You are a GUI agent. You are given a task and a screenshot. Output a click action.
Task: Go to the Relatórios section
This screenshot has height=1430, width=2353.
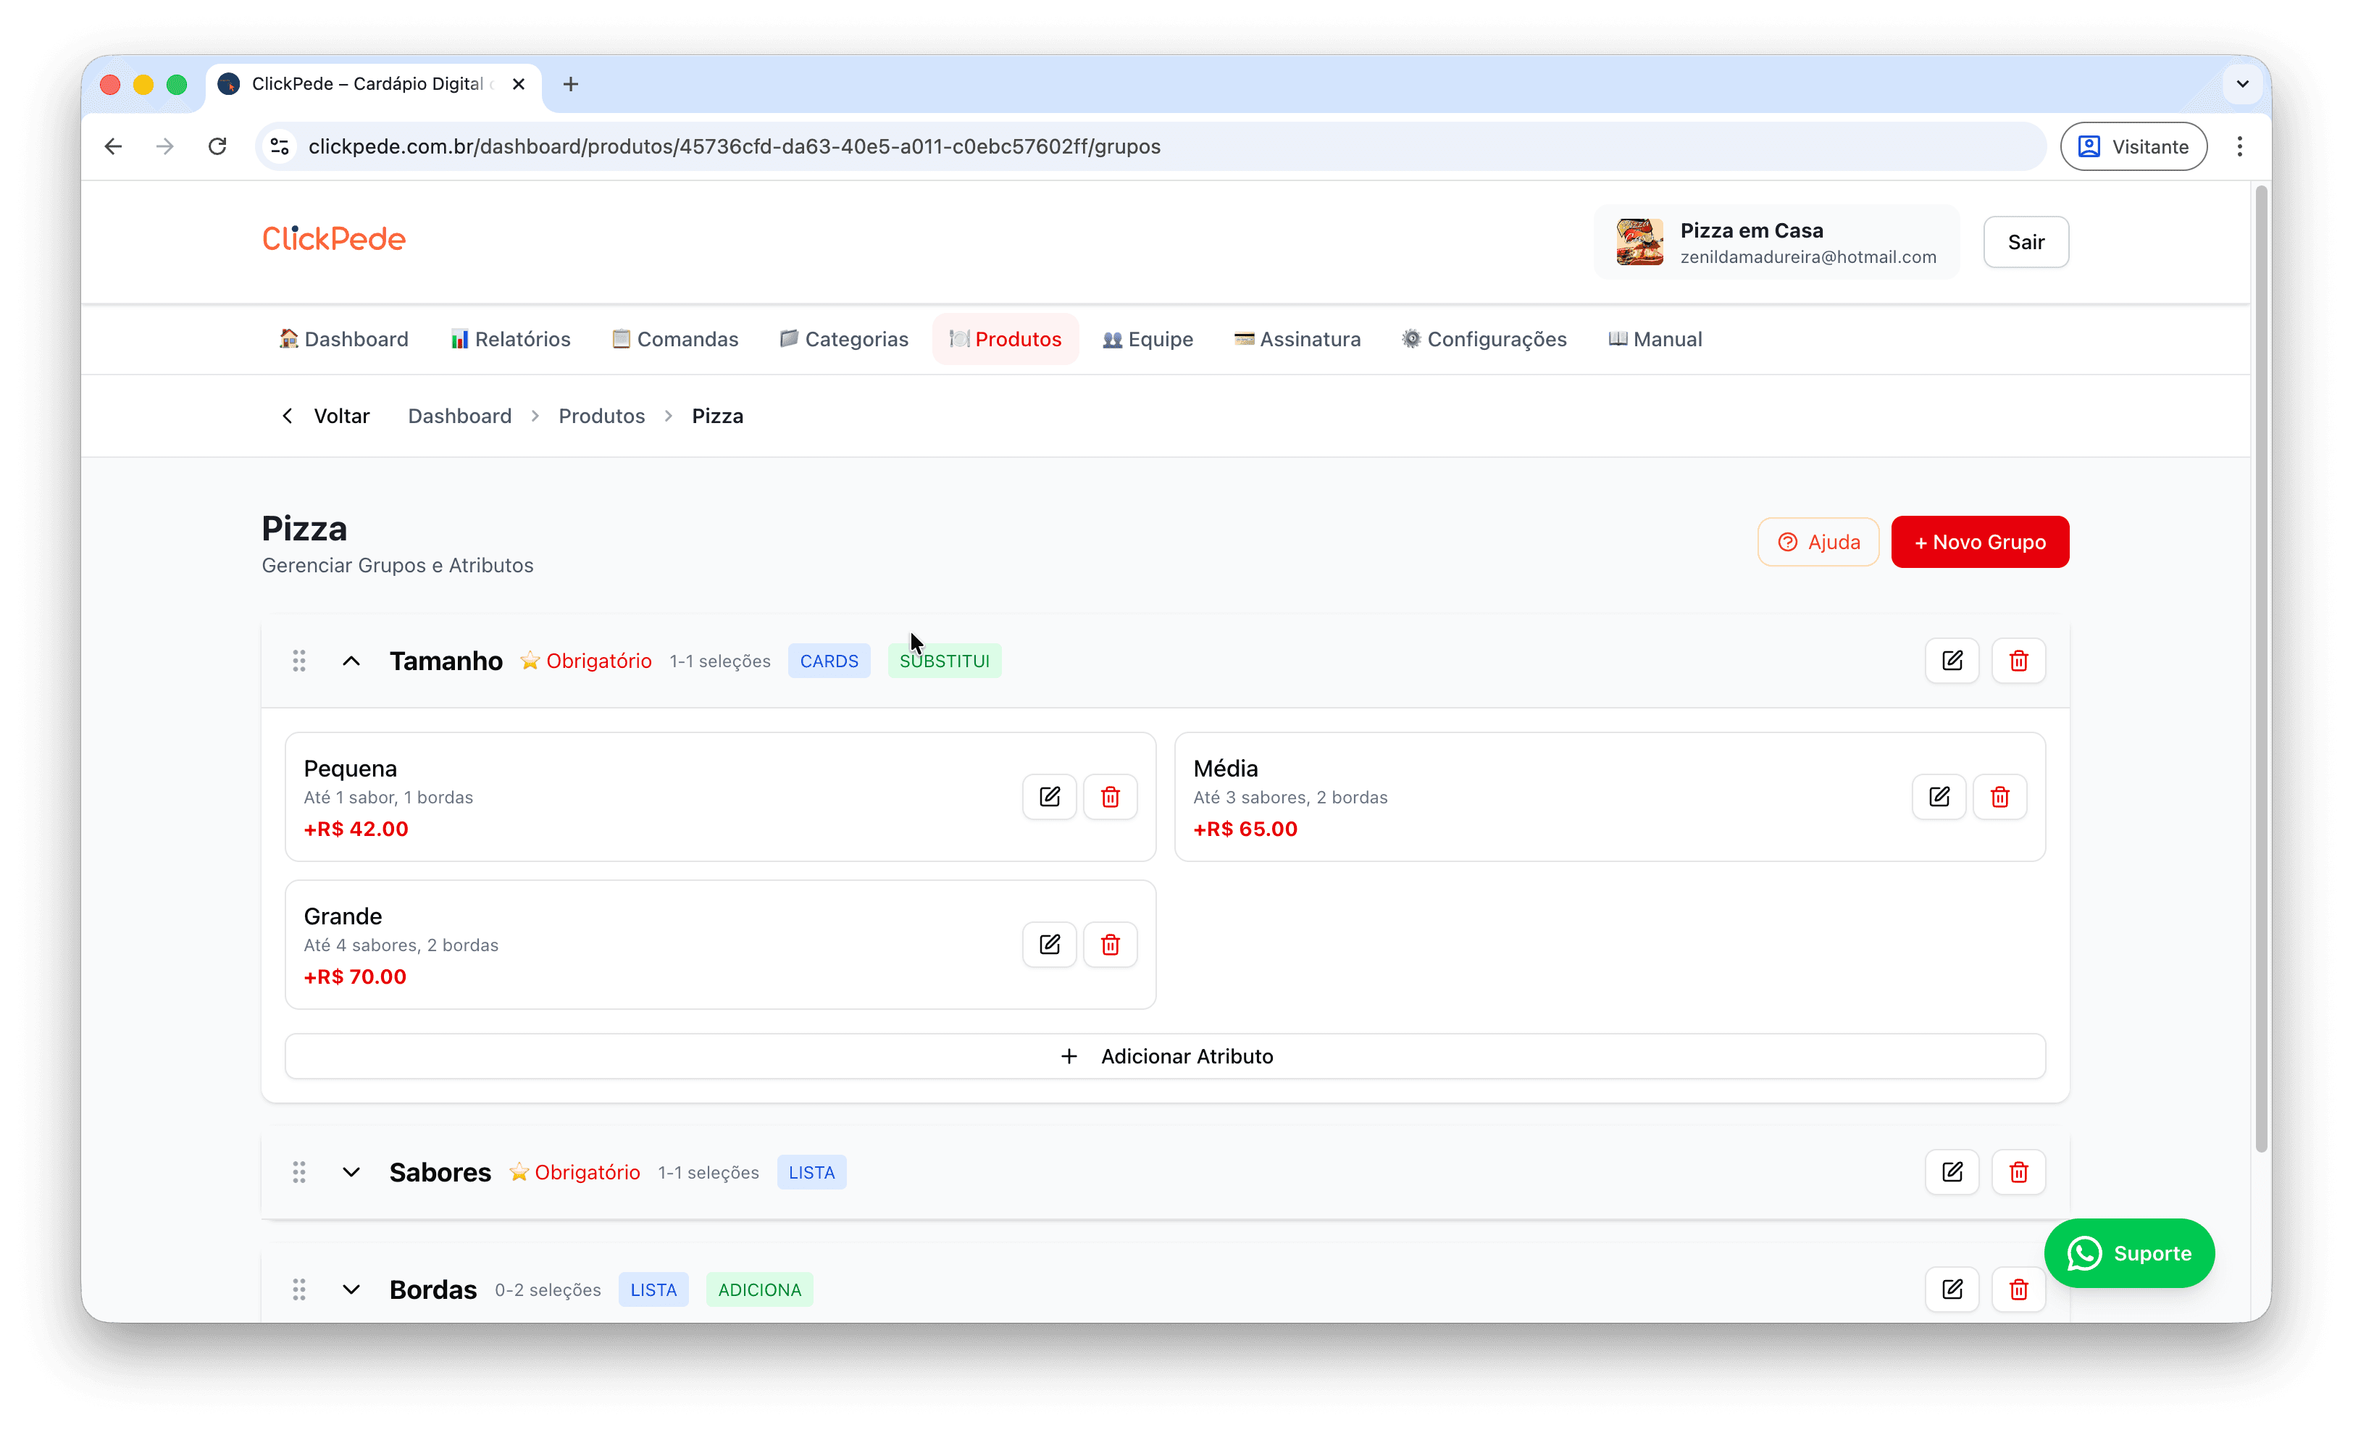tap(511, 339)
